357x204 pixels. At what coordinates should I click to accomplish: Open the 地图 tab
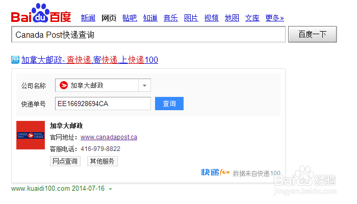(x=232, y=18)
